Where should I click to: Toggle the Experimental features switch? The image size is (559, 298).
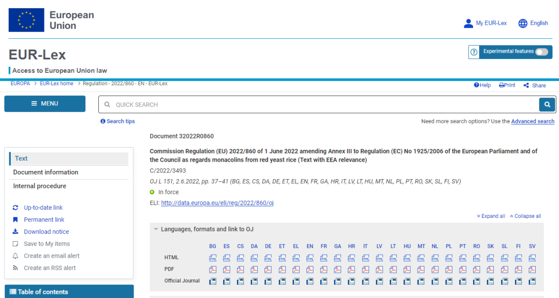coord(541,52)
